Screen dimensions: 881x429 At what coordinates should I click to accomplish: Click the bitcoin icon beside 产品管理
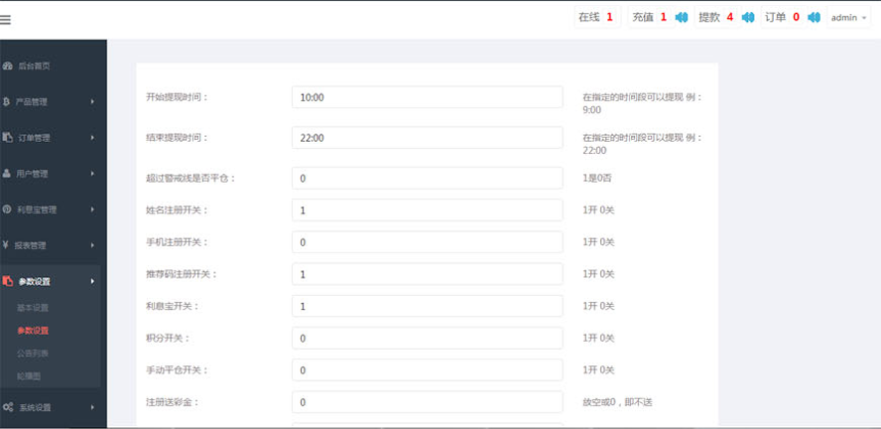point(6,101)
